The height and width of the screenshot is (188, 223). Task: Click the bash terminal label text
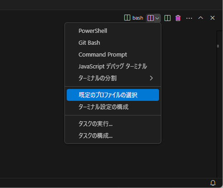click(138, 18)
